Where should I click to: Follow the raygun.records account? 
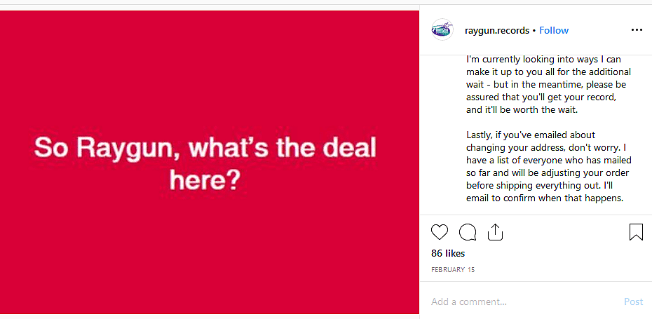(x=554, y=30)
